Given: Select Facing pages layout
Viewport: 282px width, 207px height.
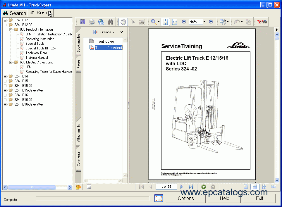Looking at the screenshot, I should (x=274, y=187).
